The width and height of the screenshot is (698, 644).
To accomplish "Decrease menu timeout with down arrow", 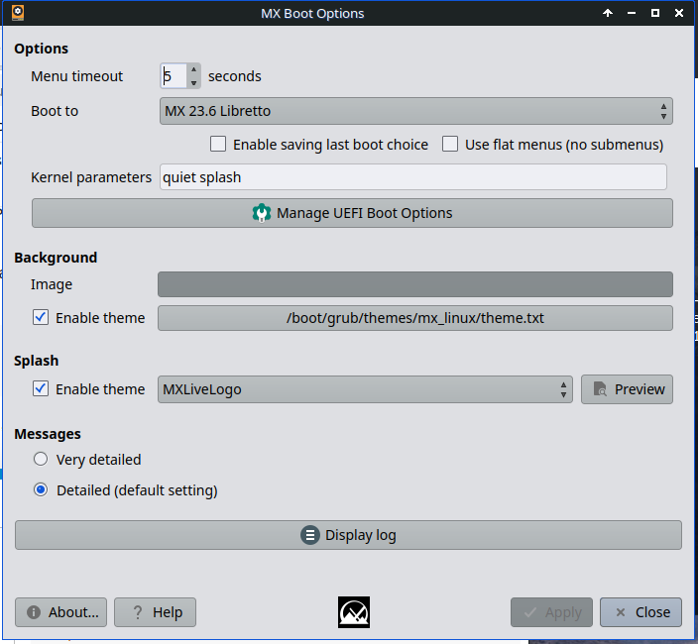I will point(193,82).
